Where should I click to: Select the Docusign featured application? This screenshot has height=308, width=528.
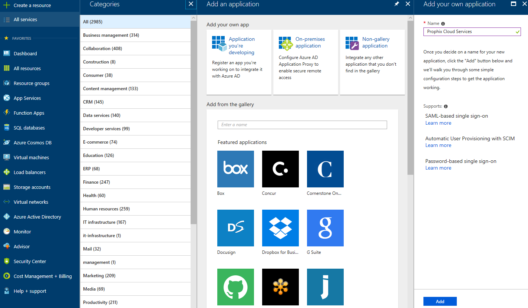(x=235, y=228)
